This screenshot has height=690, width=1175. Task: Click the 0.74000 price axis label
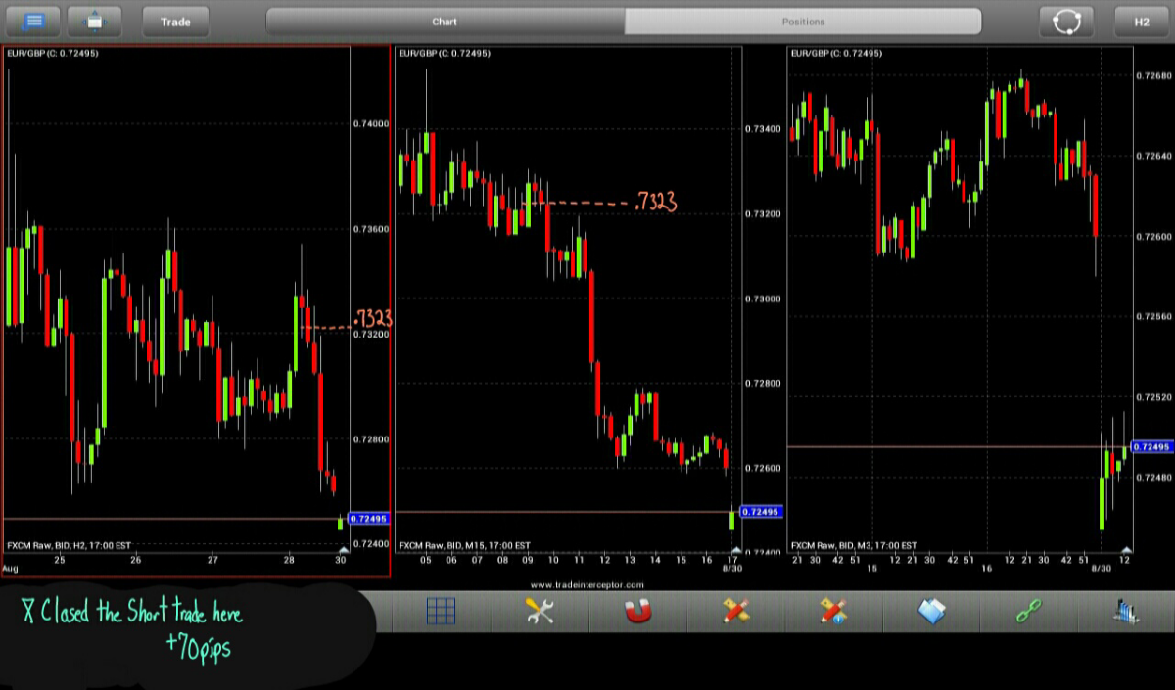370,123
